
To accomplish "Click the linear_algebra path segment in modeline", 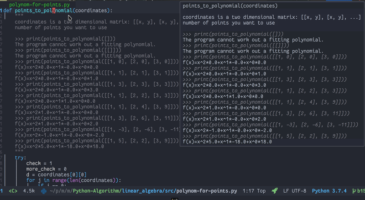I will click(142, 191).
